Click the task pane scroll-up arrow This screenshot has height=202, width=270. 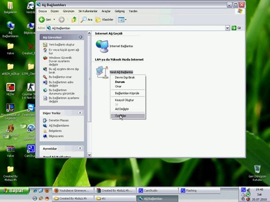tap(89, 33)
